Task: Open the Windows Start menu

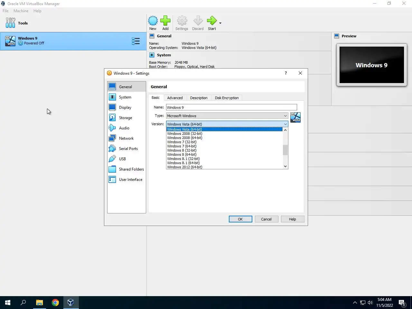Action: click(8, 303)
